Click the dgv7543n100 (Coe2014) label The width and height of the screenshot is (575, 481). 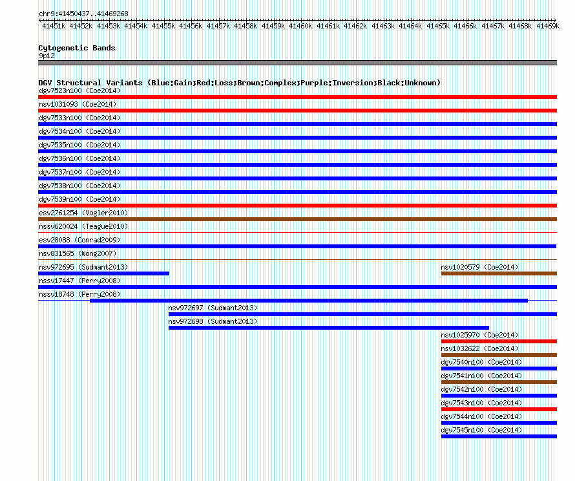pyautogui.click(x=481, y=403)
